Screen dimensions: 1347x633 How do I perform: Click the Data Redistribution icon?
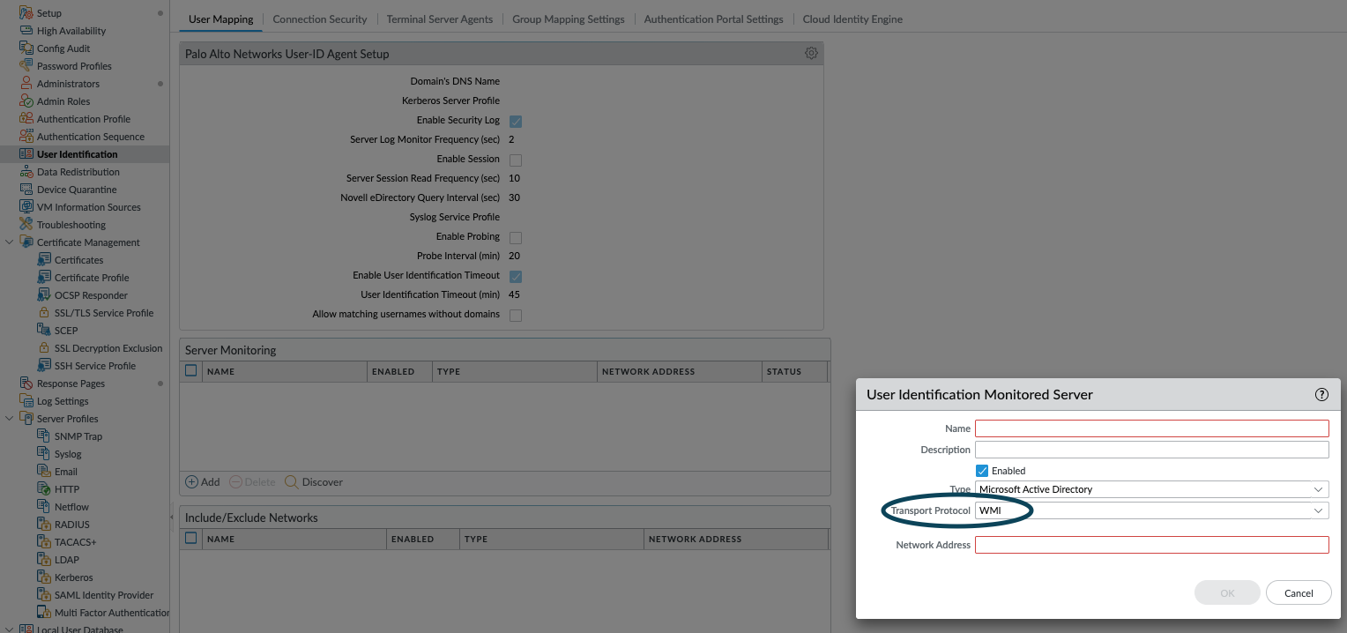pos(26,172)
